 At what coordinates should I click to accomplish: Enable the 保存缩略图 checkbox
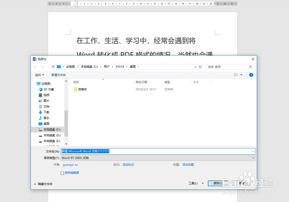[x=62, y=173]
